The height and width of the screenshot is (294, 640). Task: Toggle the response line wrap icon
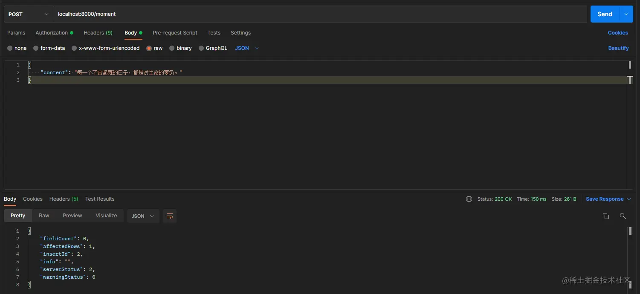click(x=170, y=216)
